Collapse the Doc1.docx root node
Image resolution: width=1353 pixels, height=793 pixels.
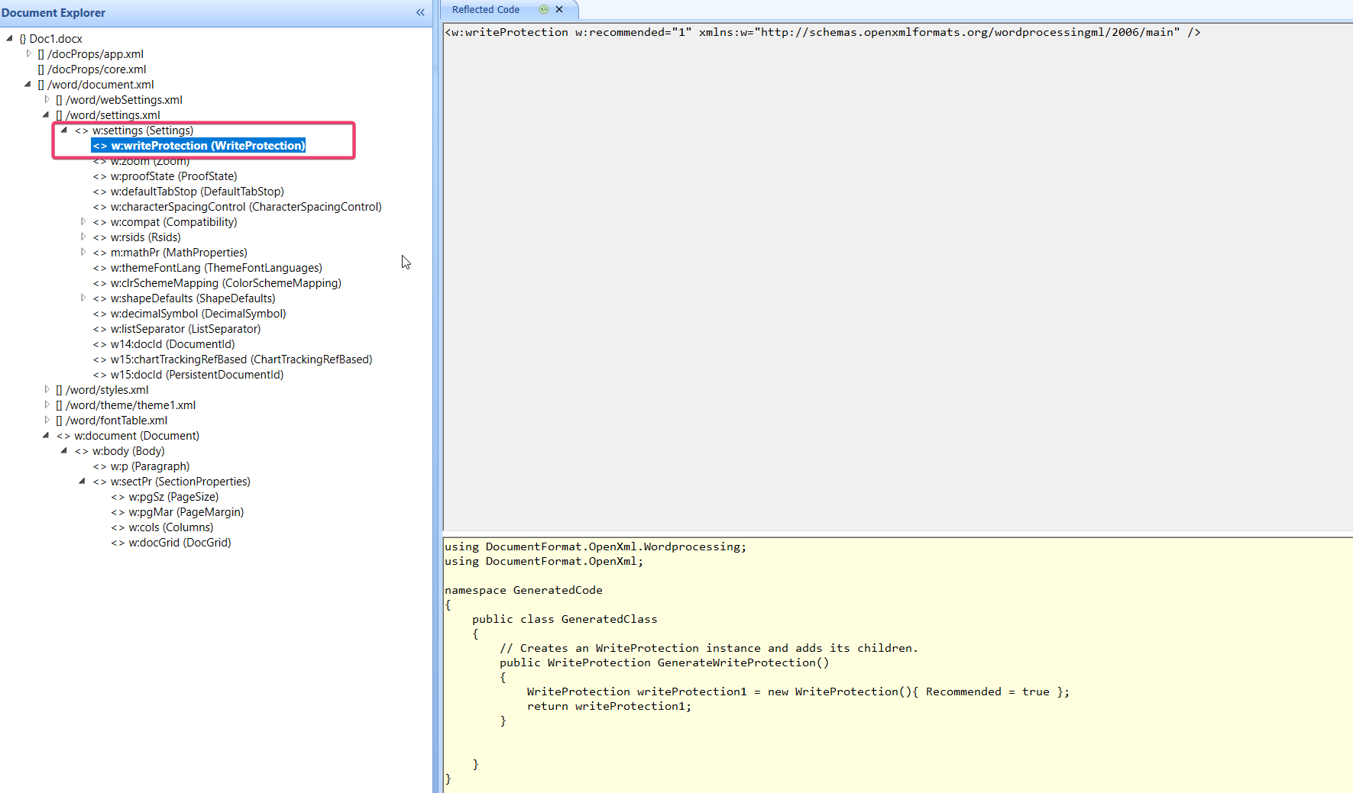click(x=9, y=38)
